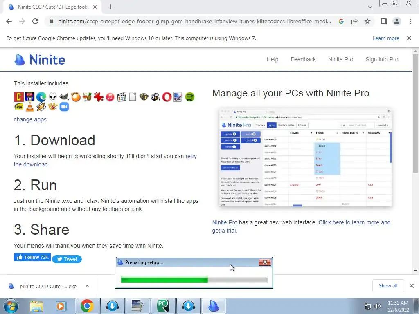Click the GOM Player orange icon
Viewport: 419px width, 314px height.
click(76, 97)
